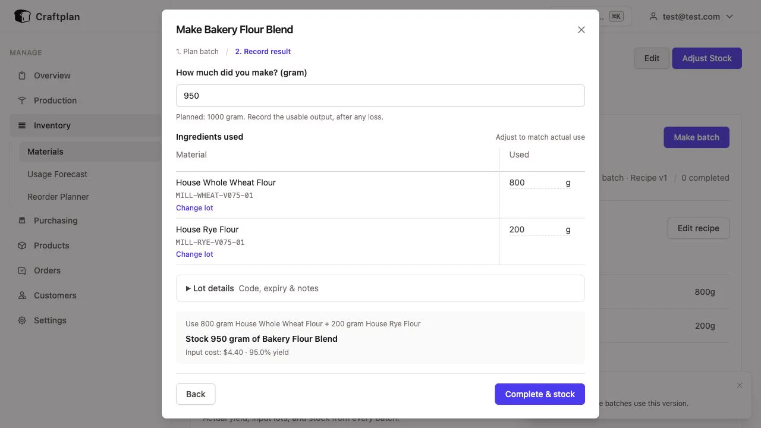
Task: Go to step 1. Plan batch
Action: tap(197, 52)
